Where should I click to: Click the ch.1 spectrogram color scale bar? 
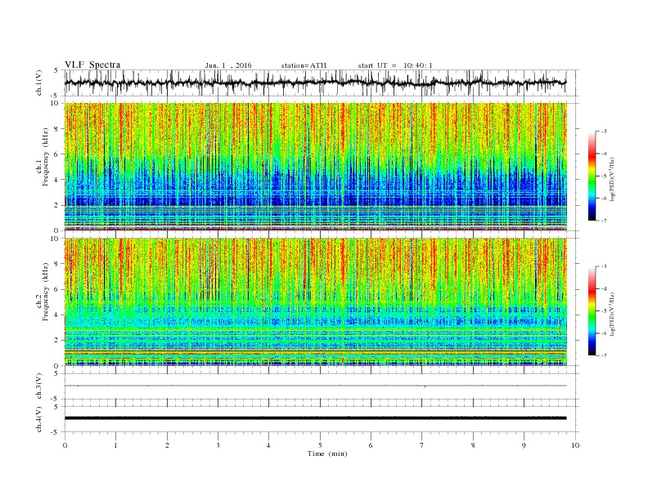(x=592, y=176)
